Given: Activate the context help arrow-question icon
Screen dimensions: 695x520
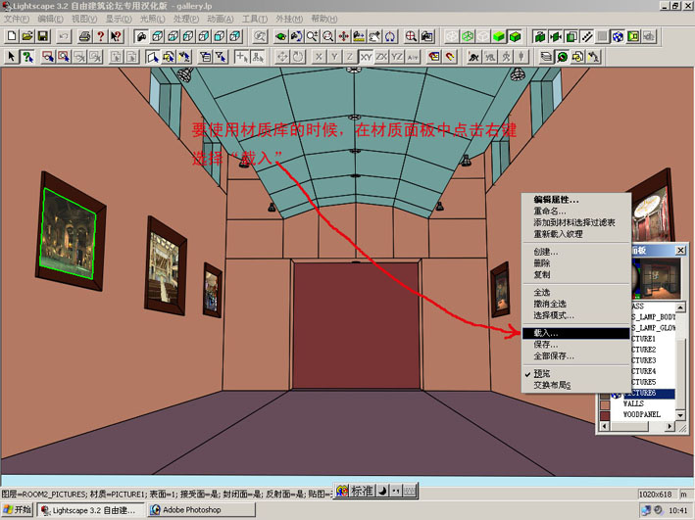Looking at the screenshot, I should coord(116,36).
